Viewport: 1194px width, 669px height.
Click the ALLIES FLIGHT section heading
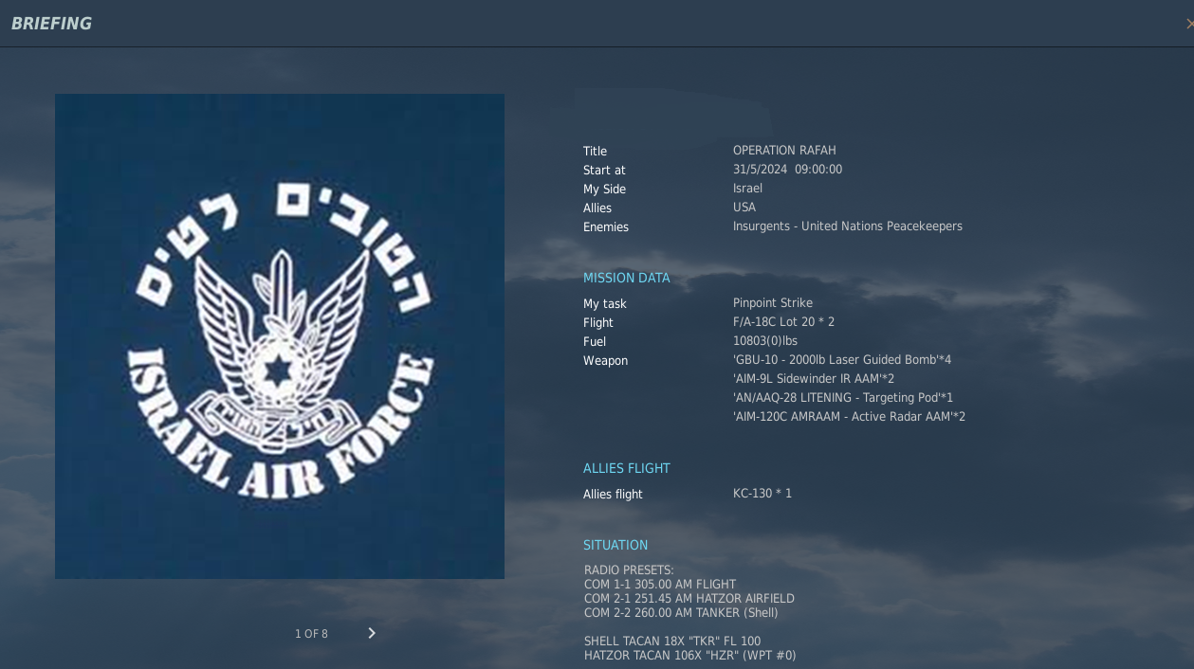(x=626, y=468)
